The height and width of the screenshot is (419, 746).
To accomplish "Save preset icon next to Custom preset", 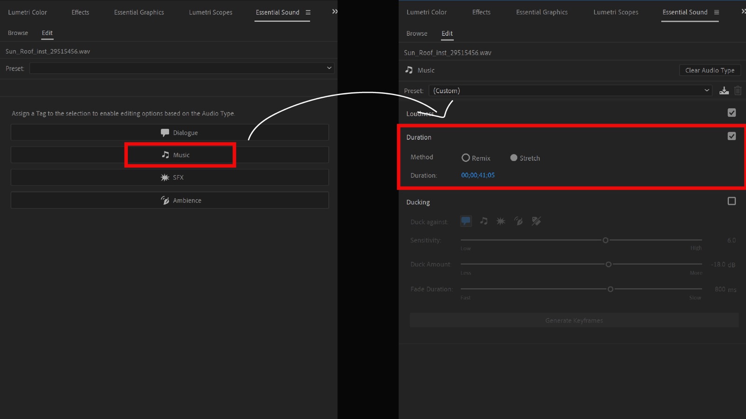I will point(724,91).
